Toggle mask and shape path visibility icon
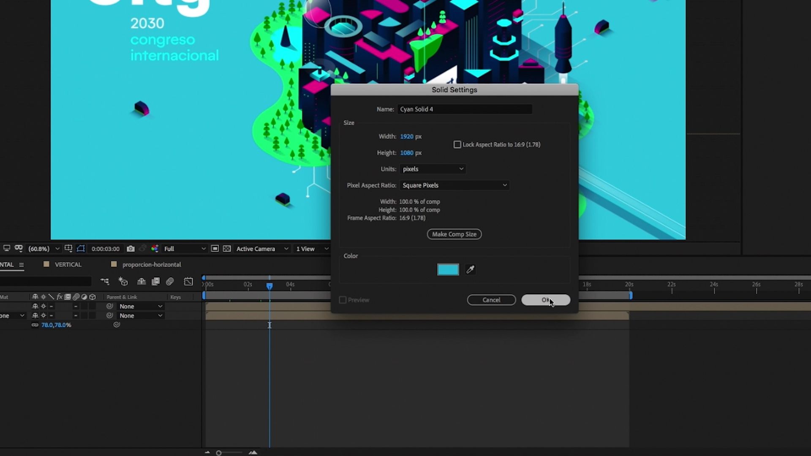Viewport: 811px width, 456px height. point(81,248)
